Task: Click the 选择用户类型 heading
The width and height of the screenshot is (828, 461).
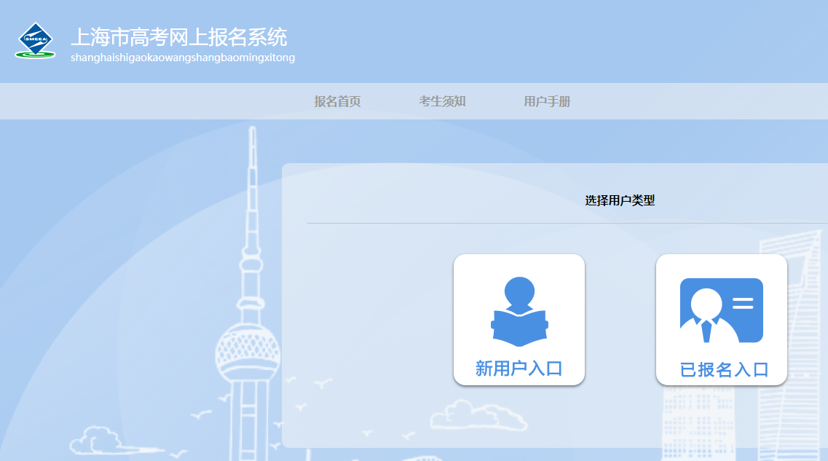Action: coord(620,200)
